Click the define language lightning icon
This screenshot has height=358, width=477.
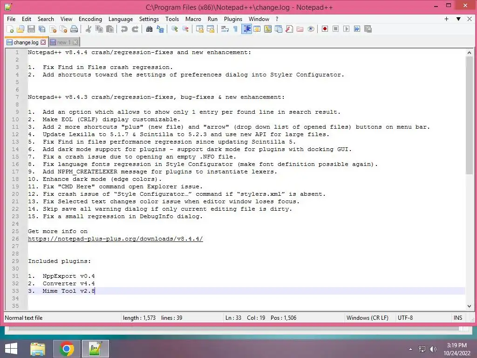[x=257, y=29]
